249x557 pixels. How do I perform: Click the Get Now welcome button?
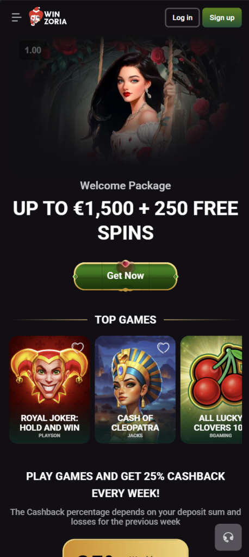coord(126,276)
